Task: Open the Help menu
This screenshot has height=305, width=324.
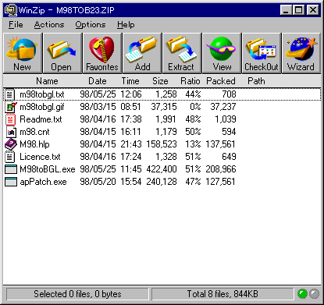Action: point(126,25)
